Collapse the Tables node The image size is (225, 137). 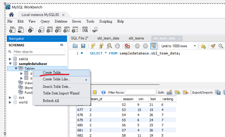click(x=16, y=68)
